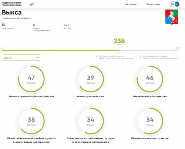Click the 360 maximum scale value
The image size is (185, 149).
pos(177,48)
